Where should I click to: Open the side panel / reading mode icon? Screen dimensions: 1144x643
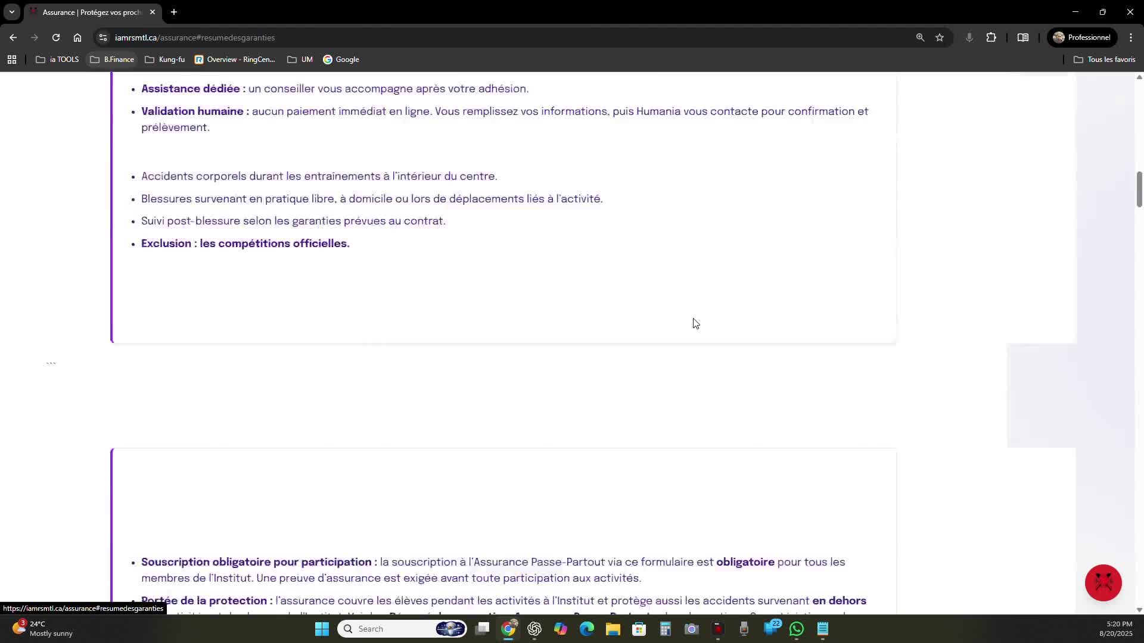tap(1023, 38)
